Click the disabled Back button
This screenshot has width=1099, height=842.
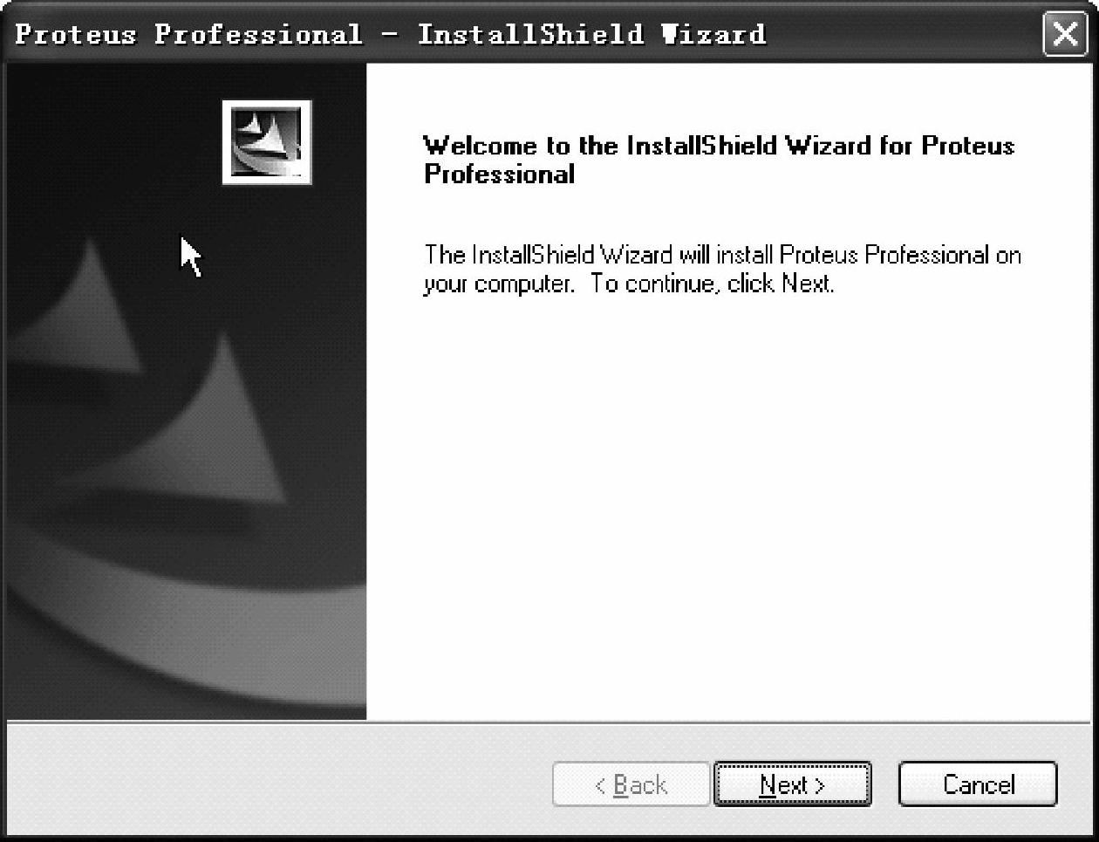[x=631, y=784]
